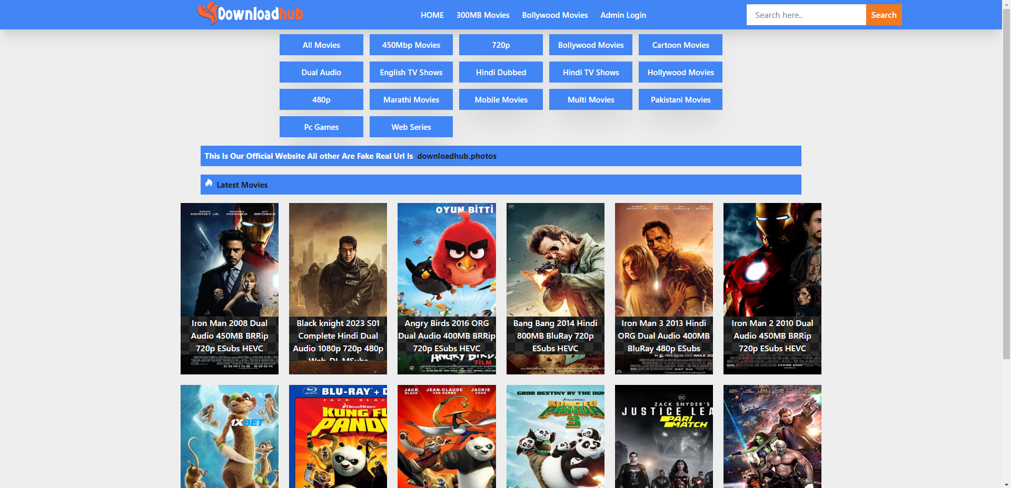
Task: Open the Admin Login page
Action: point(623,15)
